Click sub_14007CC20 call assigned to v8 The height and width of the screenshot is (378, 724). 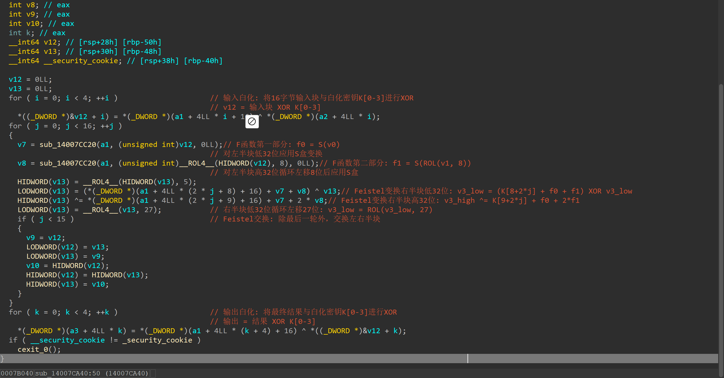tap(68, 163)
